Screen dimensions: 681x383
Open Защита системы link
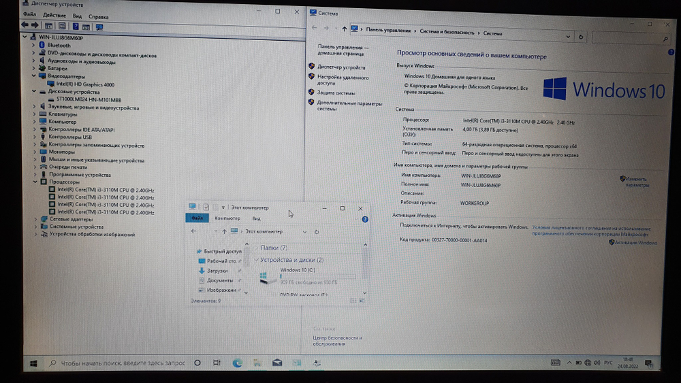coord(336,93)
